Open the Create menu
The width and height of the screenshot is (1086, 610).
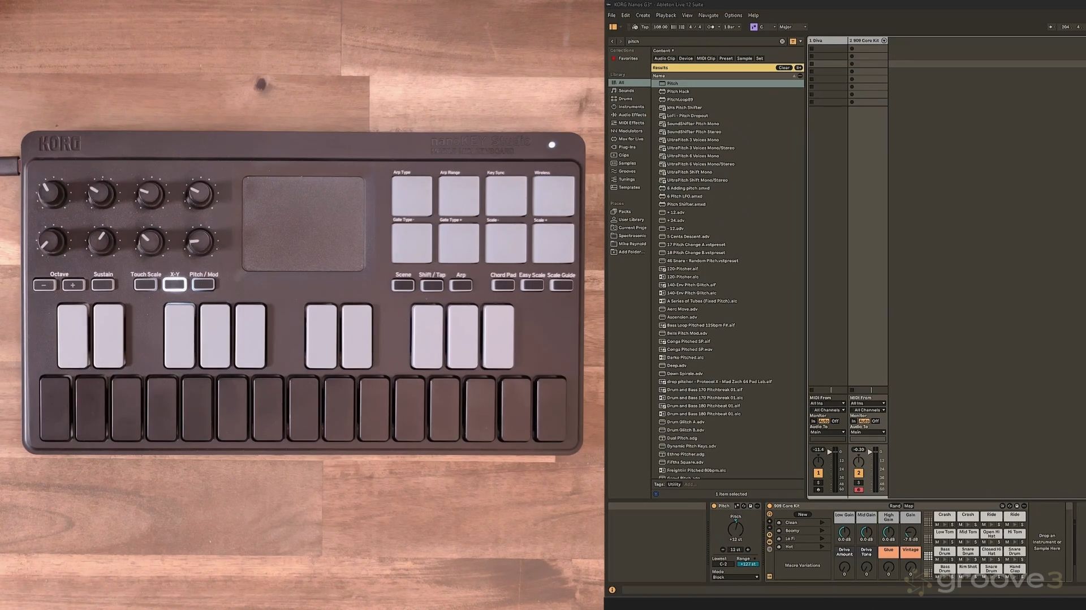(643, 15)
